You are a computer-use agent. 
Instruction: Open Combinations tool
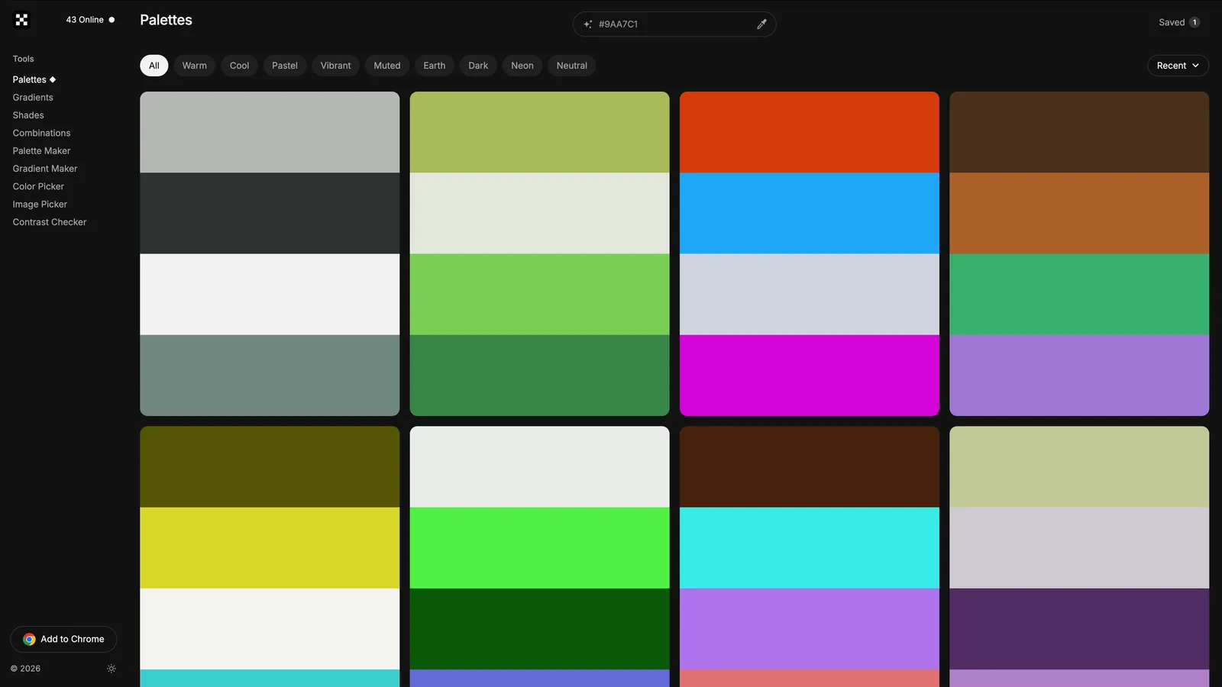pyautogui.click(x=41, y=133)
